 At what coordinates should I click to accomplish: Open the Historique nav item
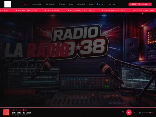point(37,4)
